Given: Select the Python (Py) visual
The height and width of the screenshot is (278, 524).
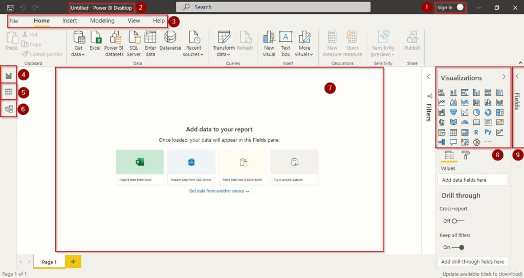Looking at the screenshot, I should click(488, 132).
